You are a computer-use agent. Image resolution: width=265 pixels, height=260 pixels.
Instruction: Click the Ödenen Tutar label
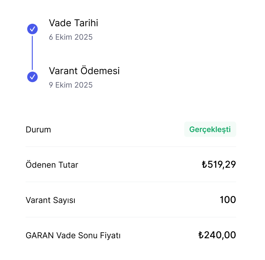pos(52,165)
